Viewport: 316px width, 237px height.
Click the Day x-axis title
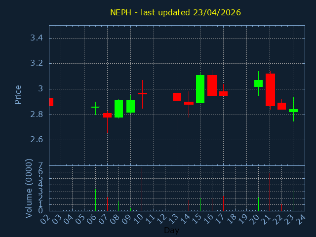click(171, 230)
